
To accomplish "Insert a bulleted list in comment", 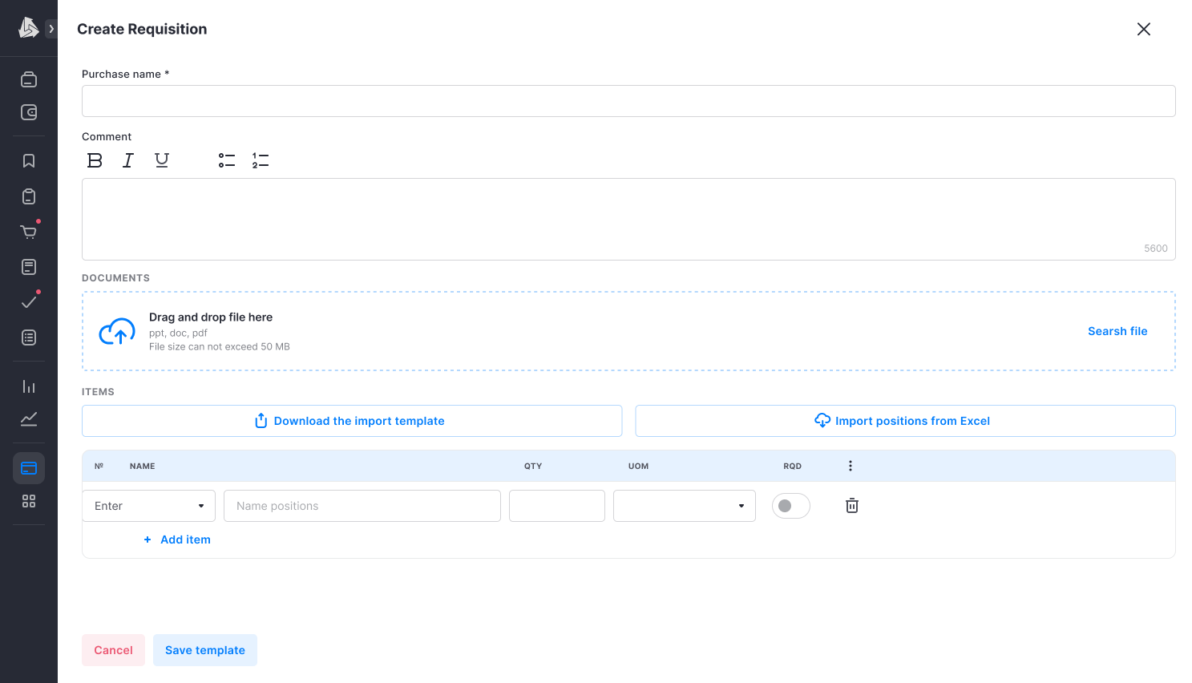I will point(227,160).
